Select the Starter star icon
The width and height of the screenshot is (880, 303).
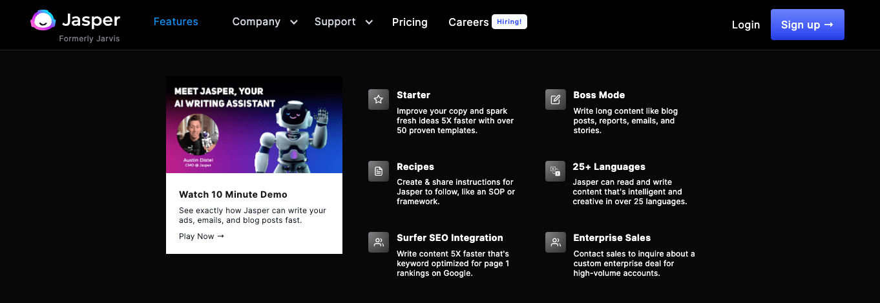pos(379,99)
